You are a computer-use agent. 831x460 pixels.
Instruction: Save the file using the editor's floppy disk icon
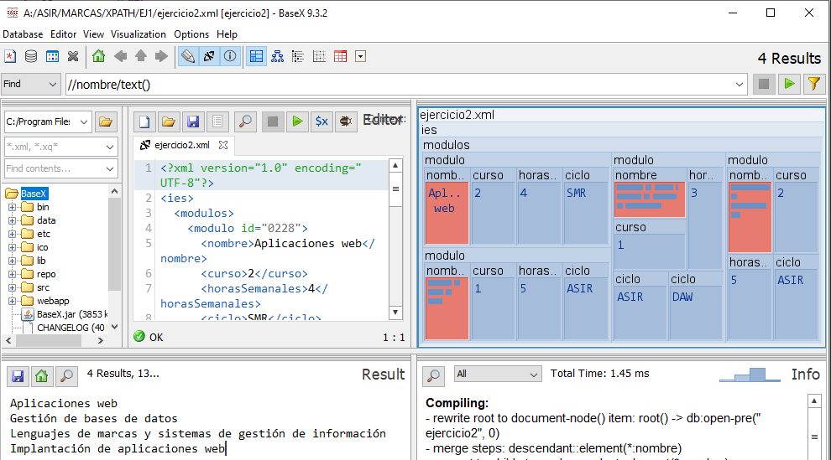click(193, 121)
